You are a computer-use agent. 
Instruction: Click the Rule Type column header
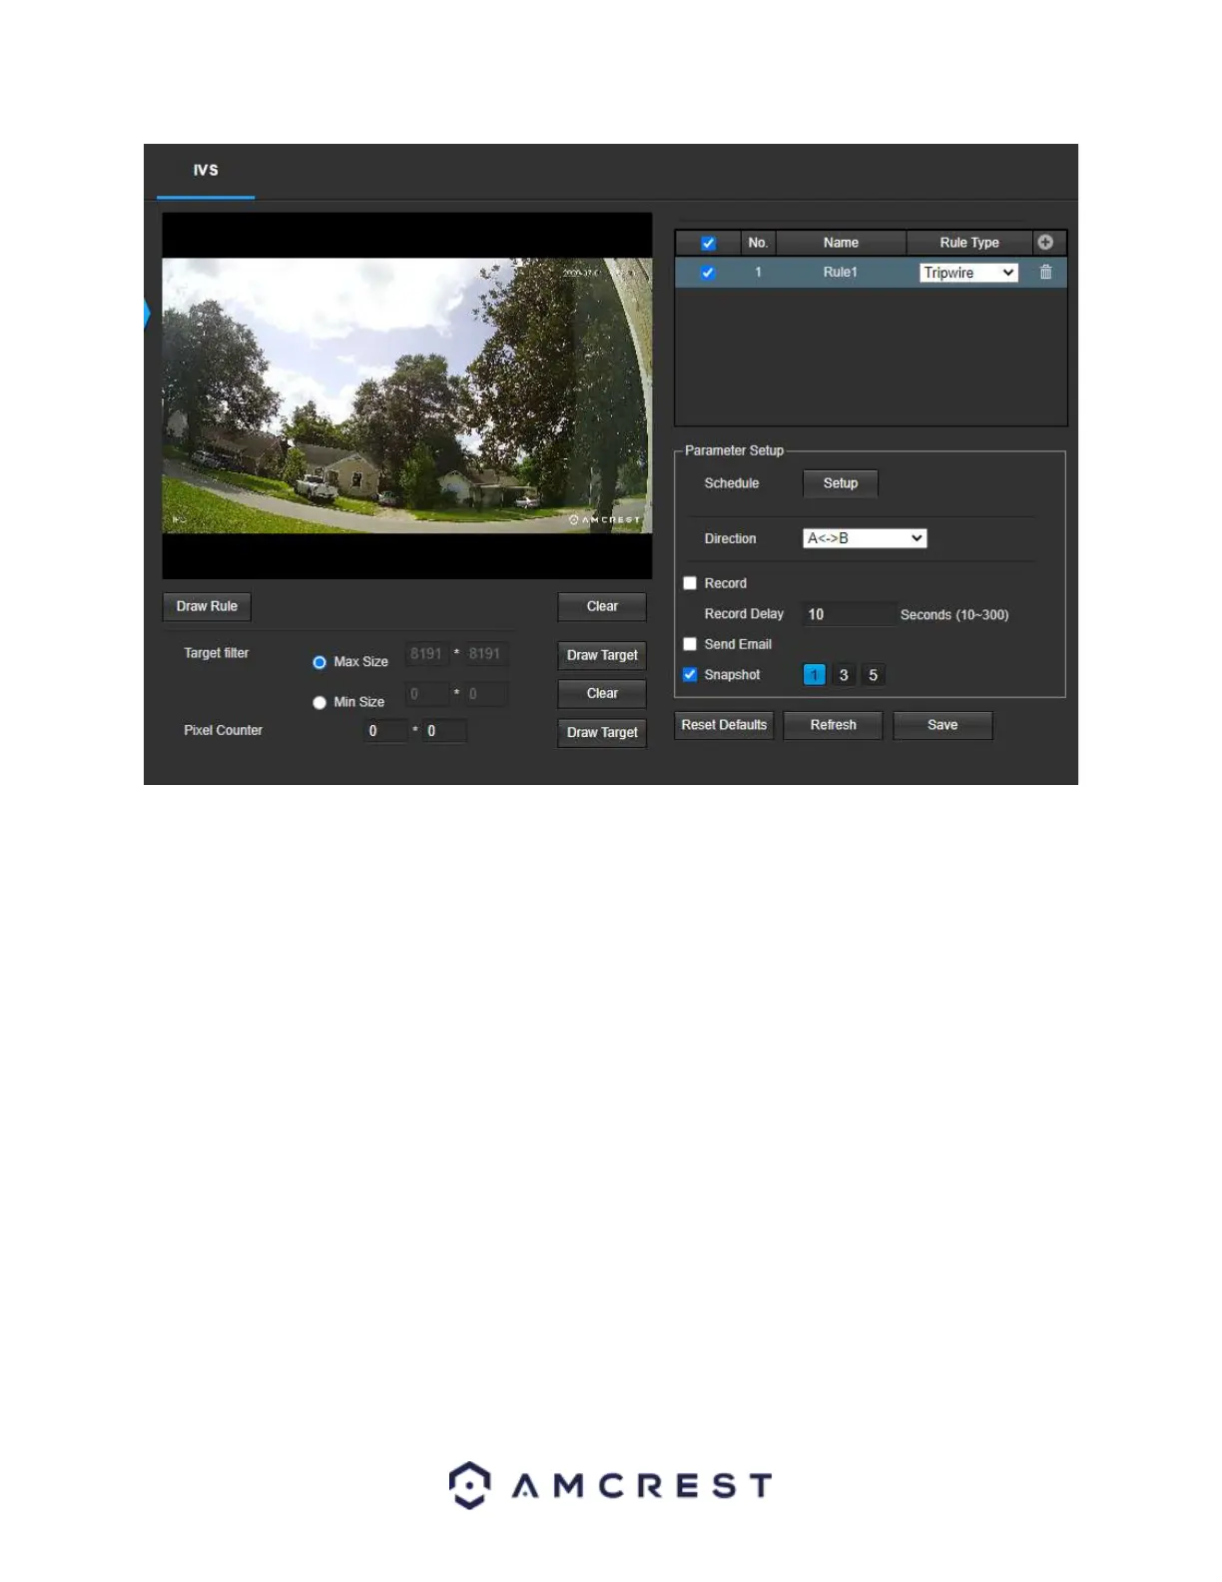(x=969, y=243)
